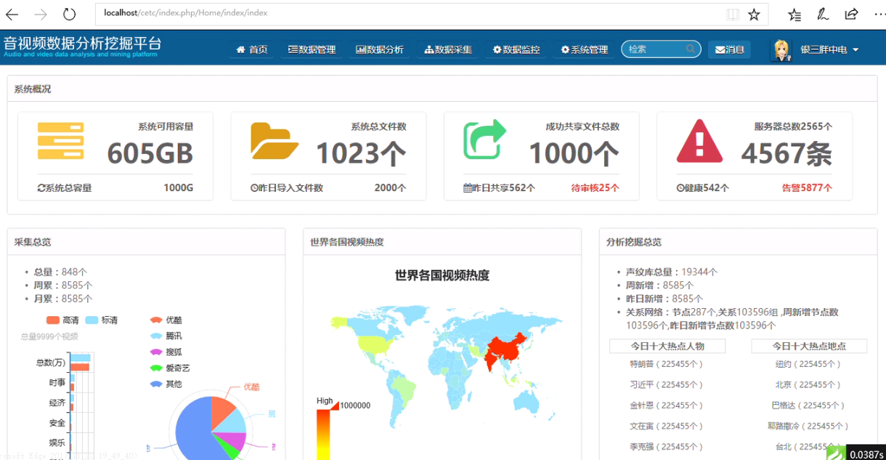This screenshot has height=460, width=886.
Task: Click the platform title 音视频数据分析挖掘平台
Action: [82, 44]
